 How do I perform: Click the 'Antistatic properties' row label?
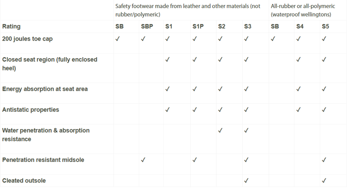(x=30, y=110)
